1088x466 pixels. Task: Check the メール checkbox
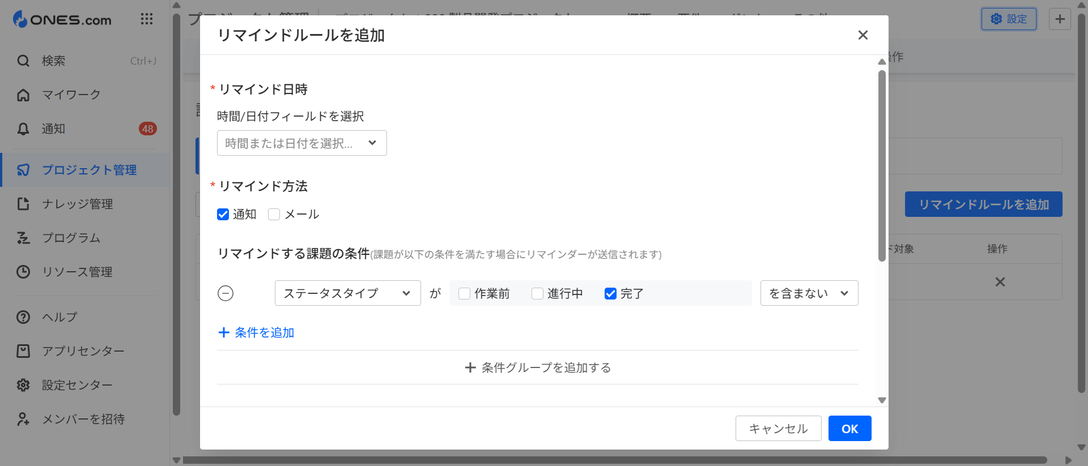coord(274,214)
